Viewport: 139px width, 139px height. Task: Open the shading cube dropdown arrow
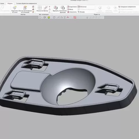pos(46,18)
